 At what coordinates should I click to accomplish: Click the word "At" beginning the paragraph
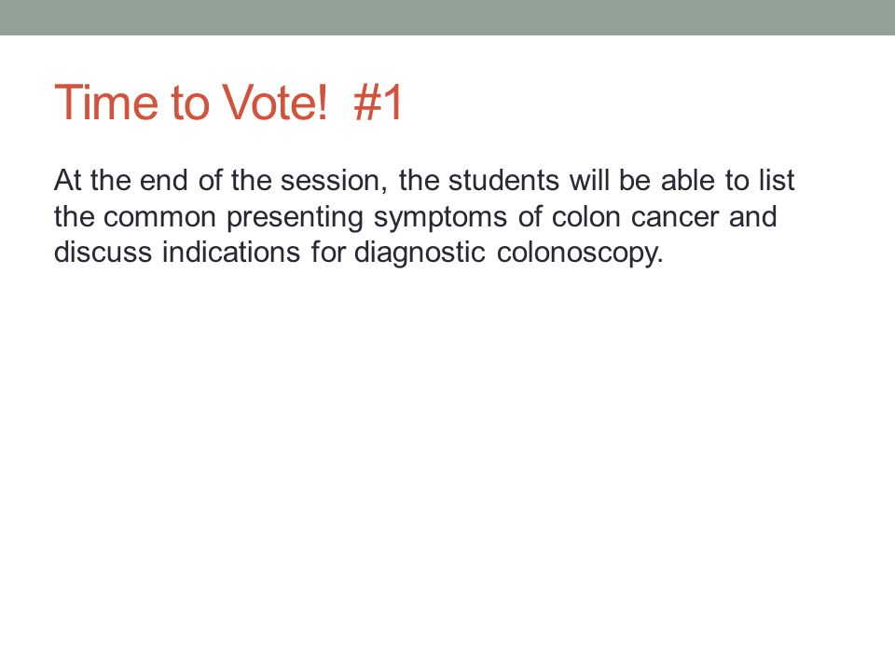coord(67,180)
